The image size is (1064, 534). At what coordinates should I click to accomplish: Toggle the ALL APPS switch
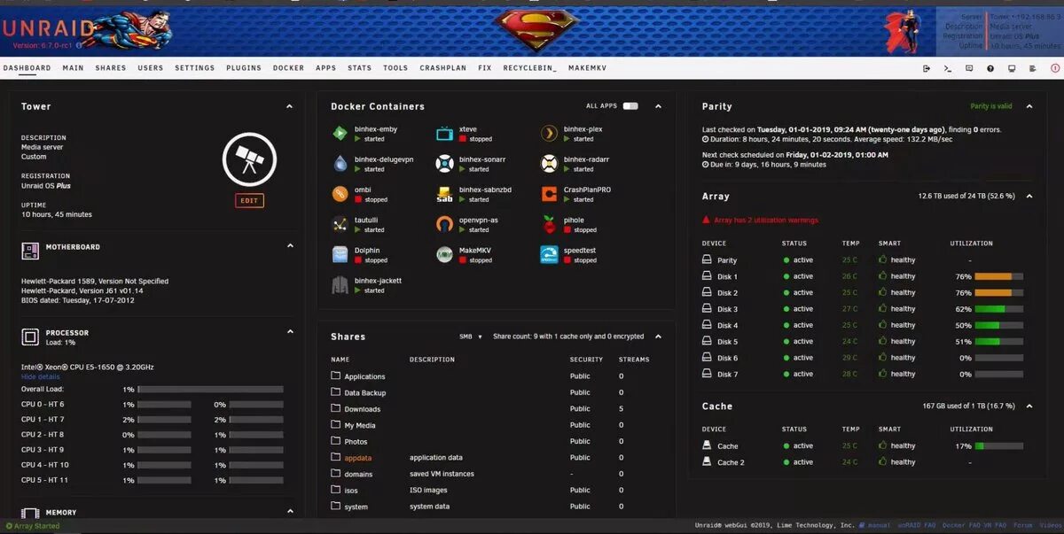[x=630, y=106]
